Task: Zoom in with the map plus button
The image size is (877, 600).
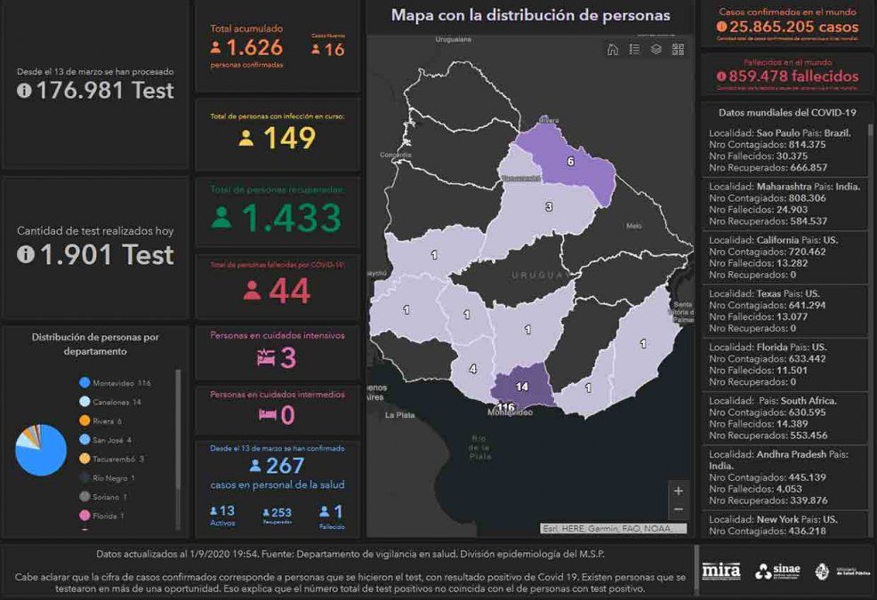Action: click(679, 491)
